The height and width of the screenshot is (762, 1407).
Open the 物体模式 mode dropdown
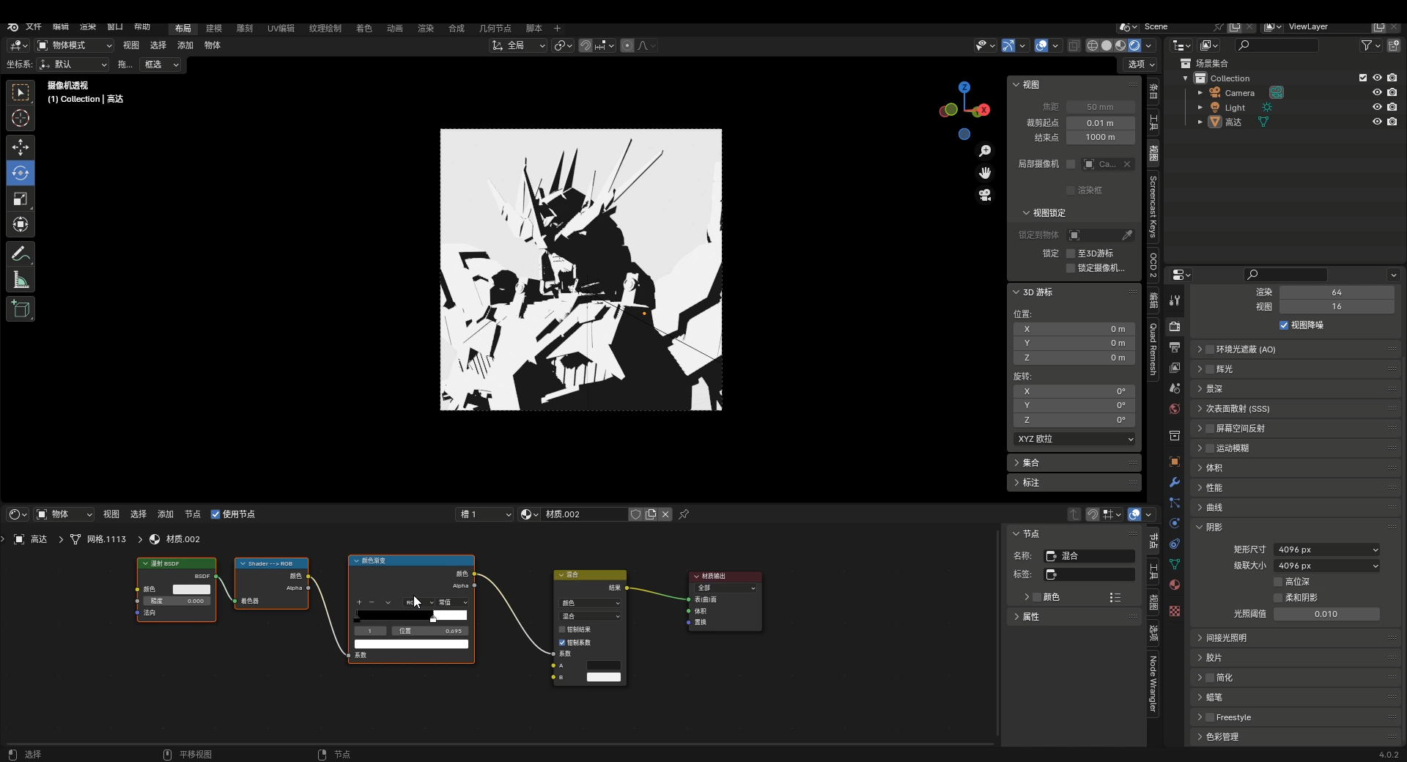(x=74, y=45)
